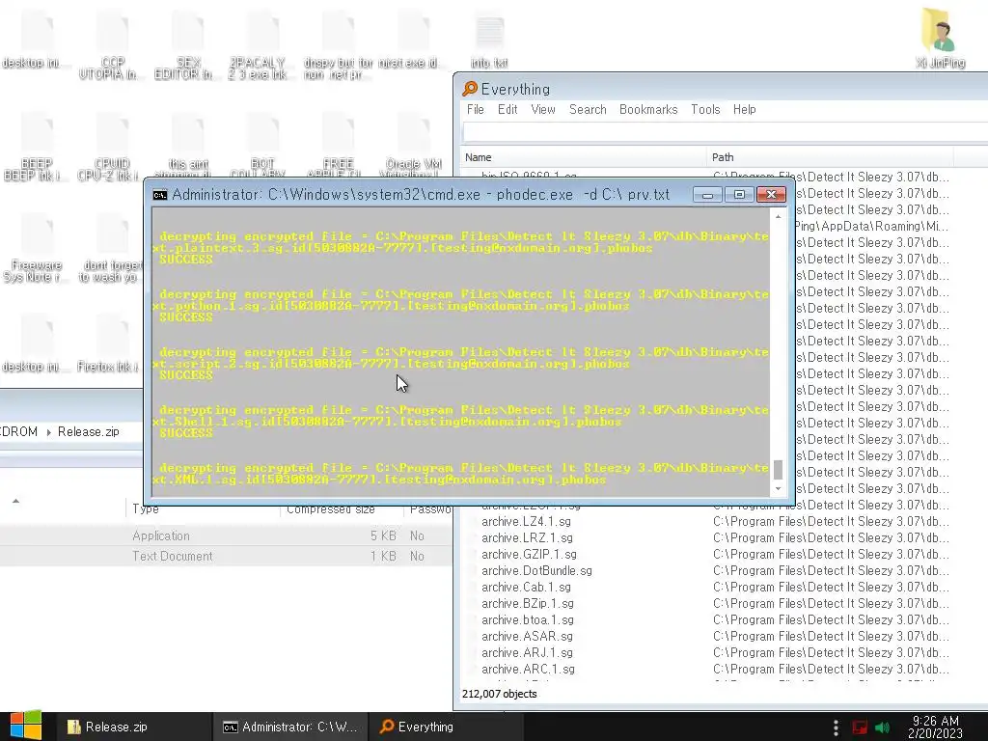
Task: Open the Tools menu in Everything
Action: pos(705,110)
